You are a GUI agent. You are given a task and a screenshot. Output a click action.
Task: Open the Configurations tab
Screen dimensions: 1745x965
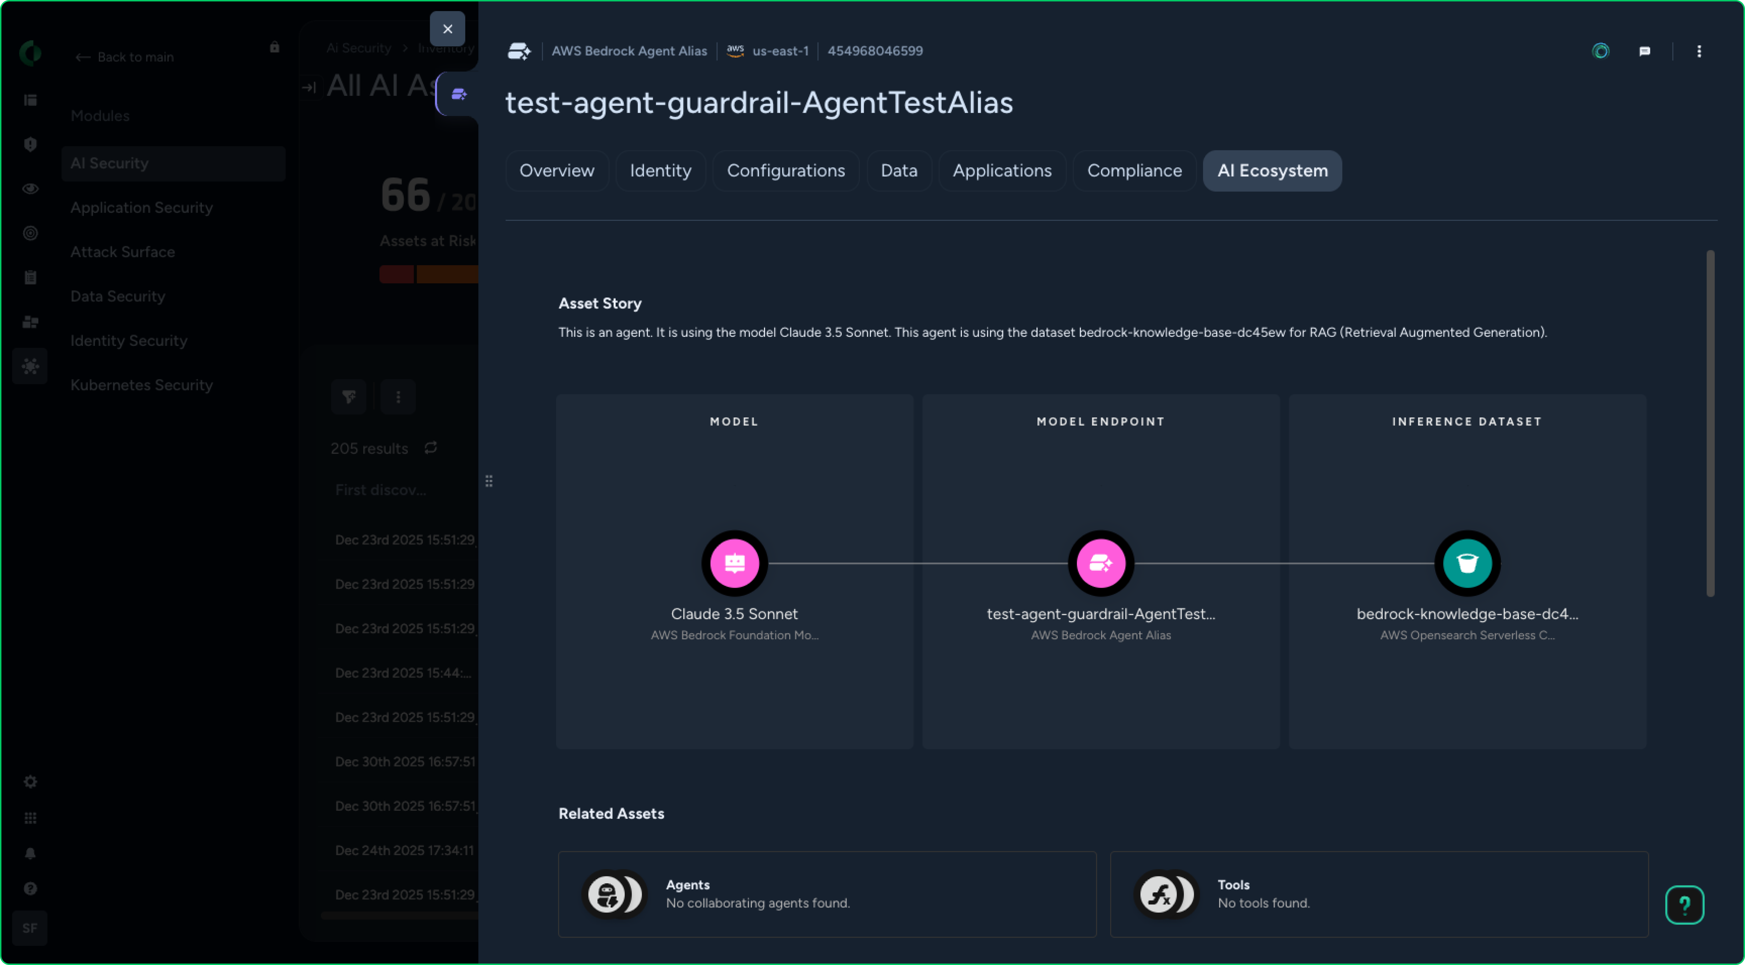point(786,171)
